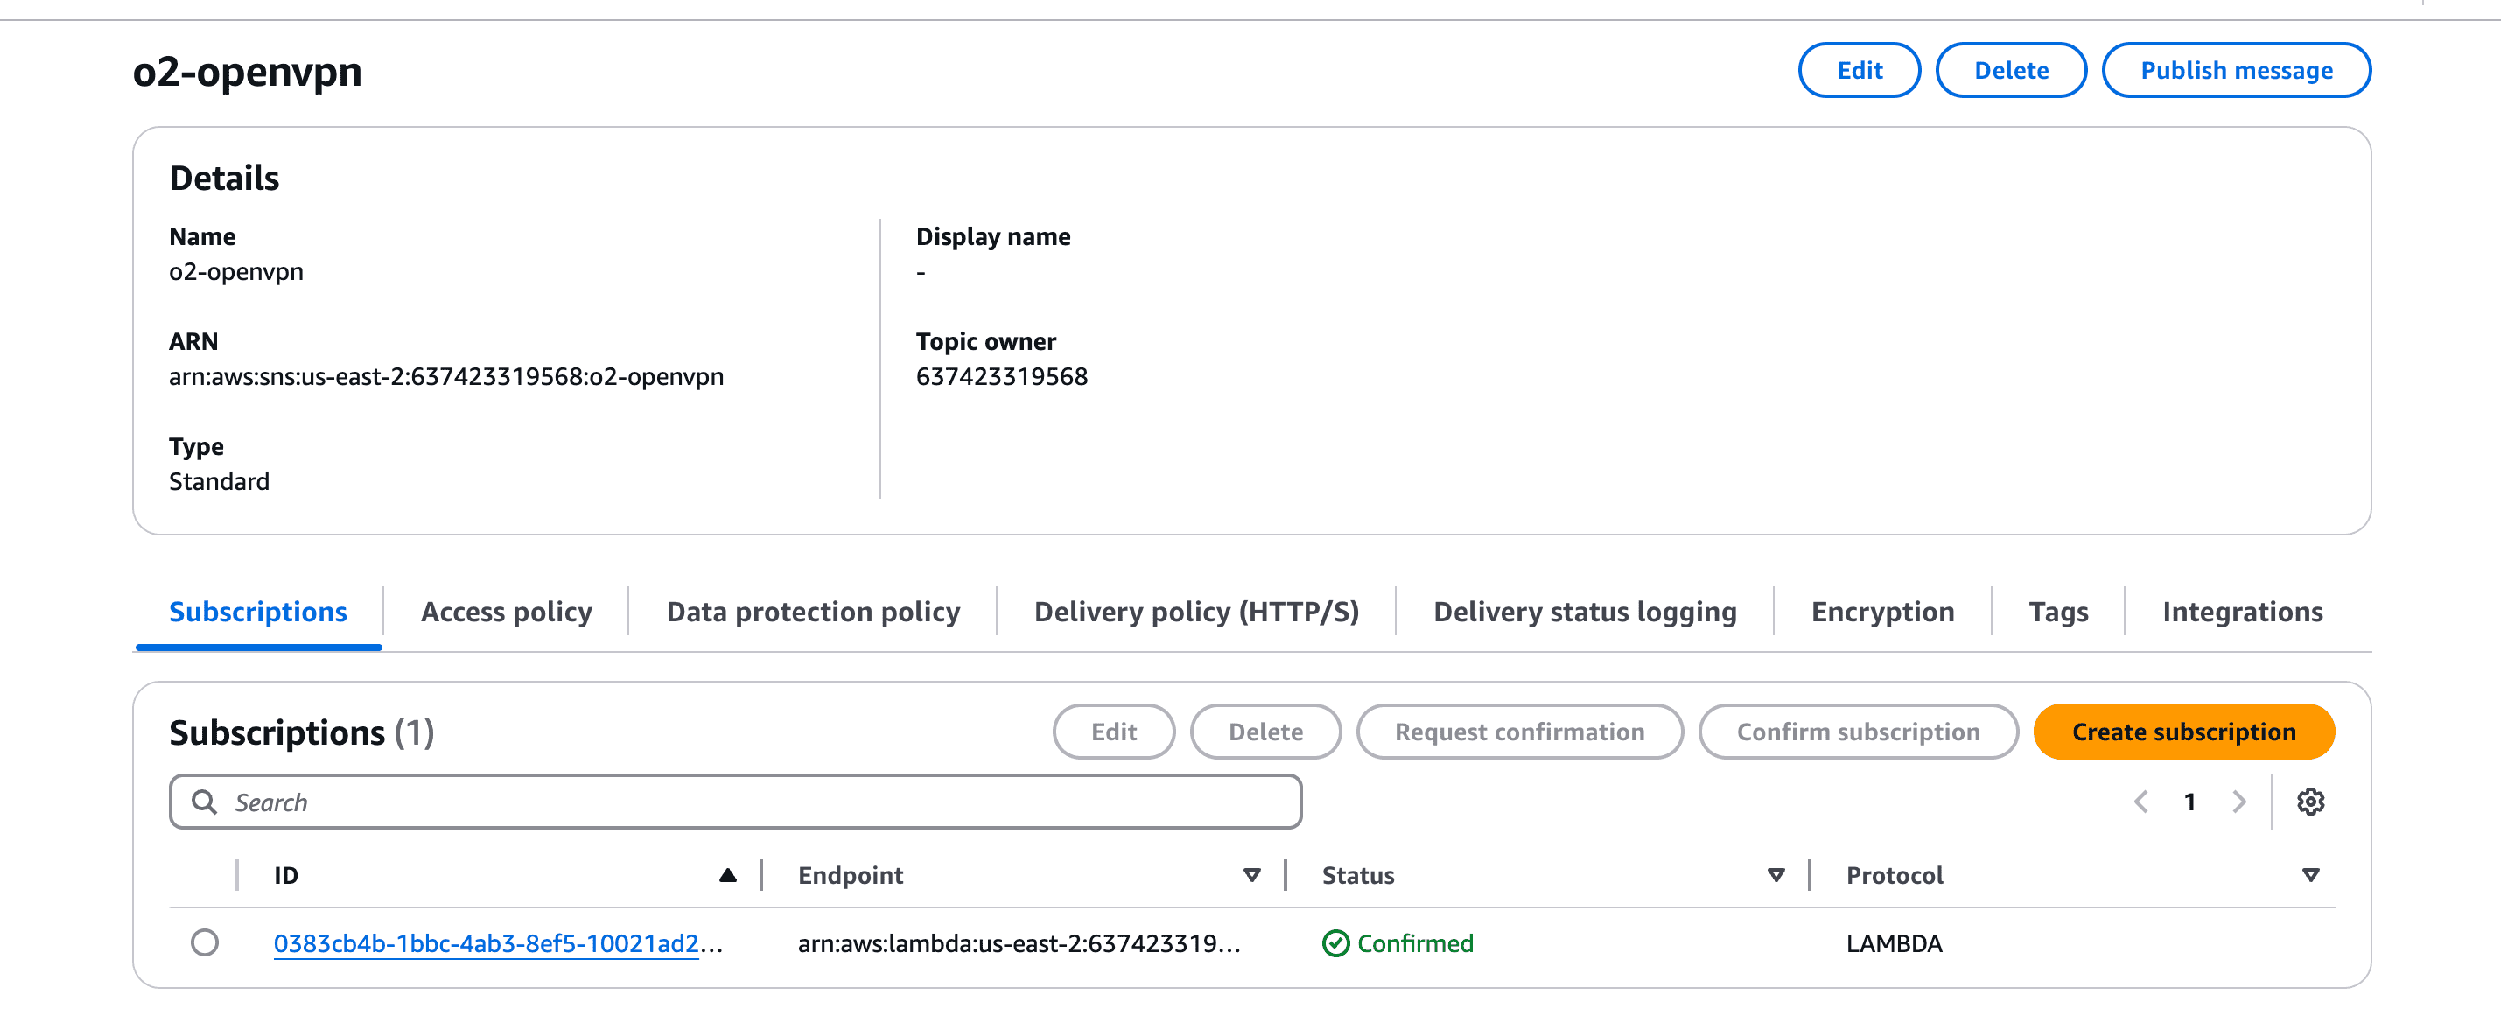Click page number 1 in pagination
This screenshot has width=2501, height=1022.
click(x=2189, y=801)
